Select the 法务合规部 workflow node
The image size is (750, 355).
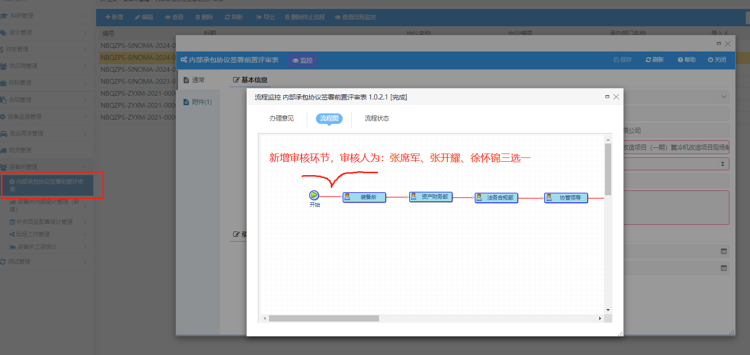[496, 198]
